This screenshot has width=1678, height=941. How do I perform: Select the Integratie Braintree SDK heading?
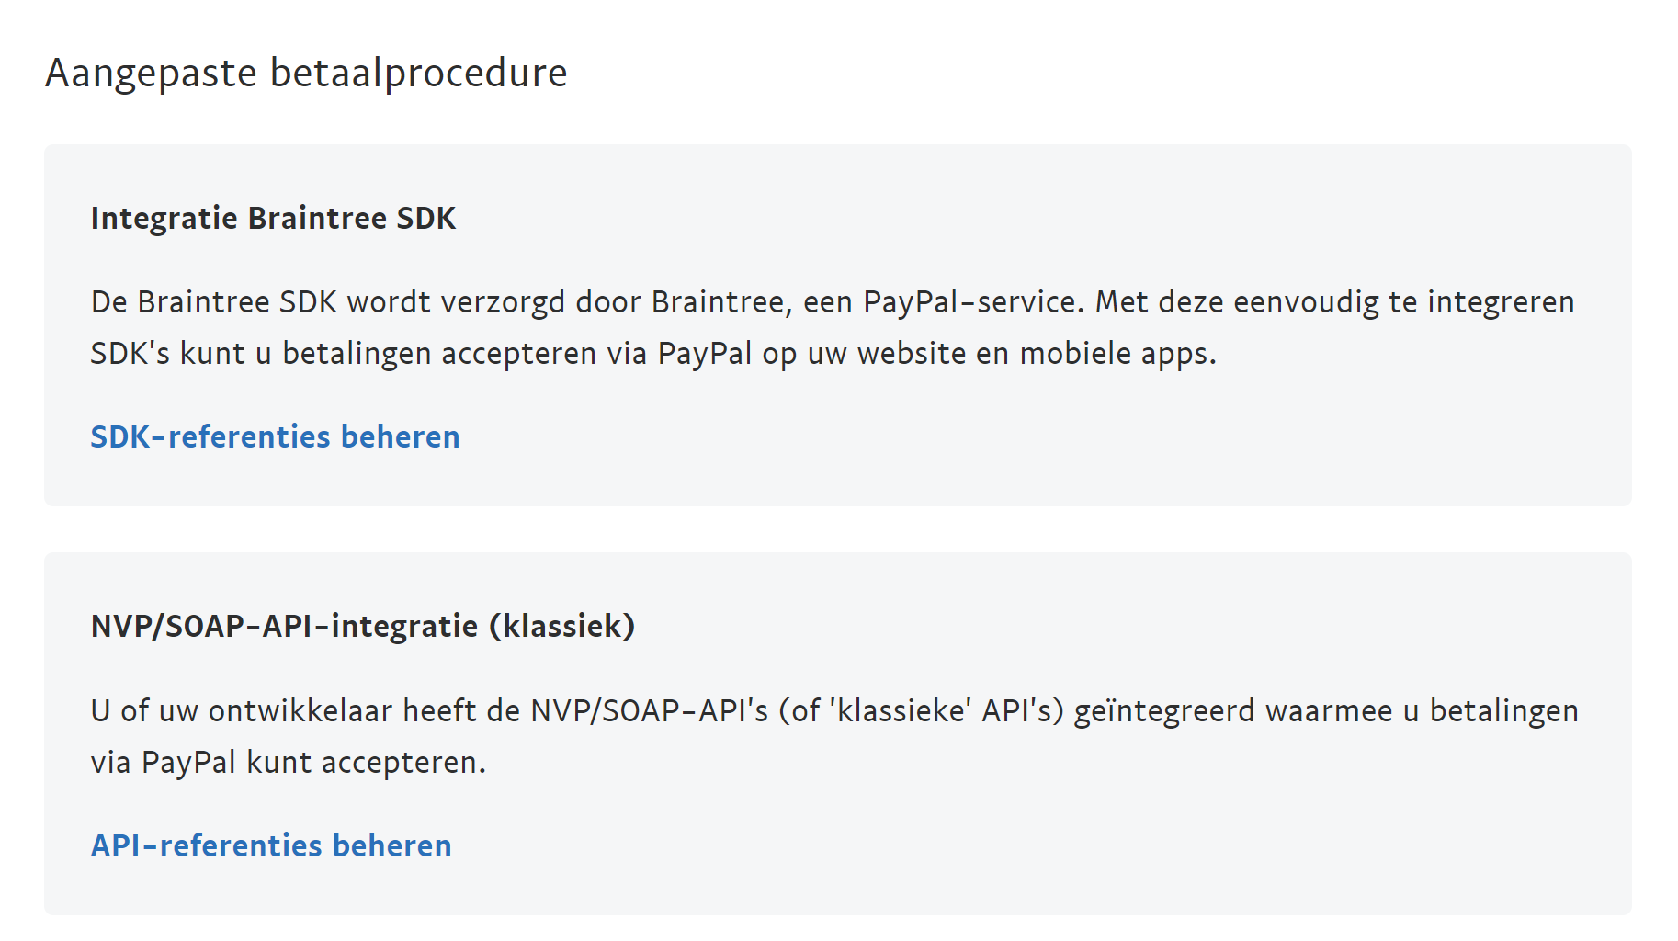[x=273, y=219]
